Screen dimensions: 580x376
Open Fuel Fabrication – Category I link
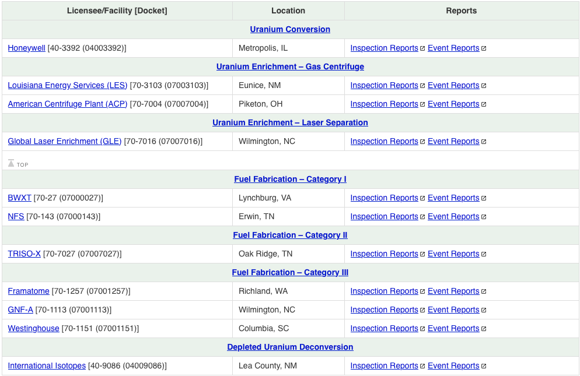click(290, 179)
